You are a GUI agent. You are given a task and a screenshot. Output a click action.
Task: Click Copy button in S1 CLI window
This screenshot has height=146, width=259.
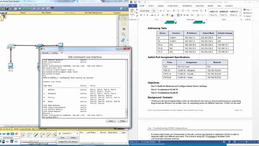tap(111, 121)
